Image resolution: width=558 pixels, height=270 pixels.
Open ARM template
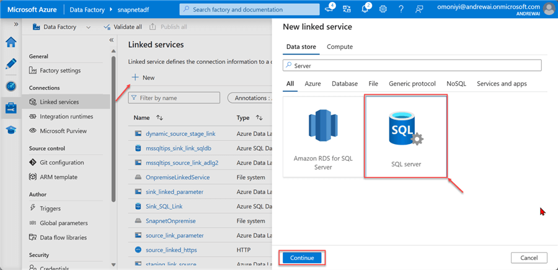(x=53, y=177)
